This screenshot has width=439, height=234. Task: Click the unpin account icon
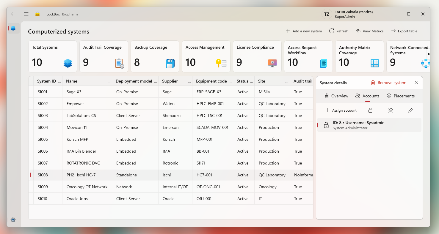(x=391, y=110)
